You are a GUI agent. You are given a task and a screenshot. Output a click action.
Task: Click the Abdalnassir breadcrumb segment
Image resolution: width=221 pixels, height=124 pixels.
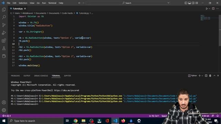click(x=28, y=13)
